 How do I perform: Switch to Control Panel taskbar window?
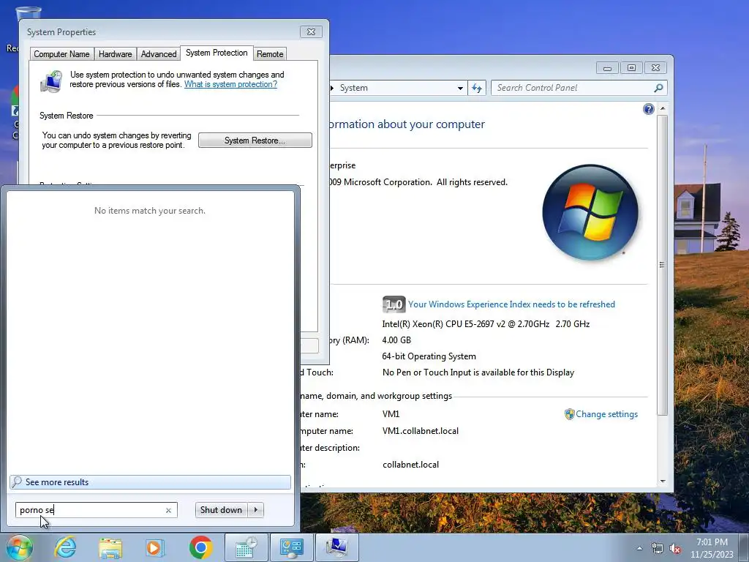click(x=291, y=547)
